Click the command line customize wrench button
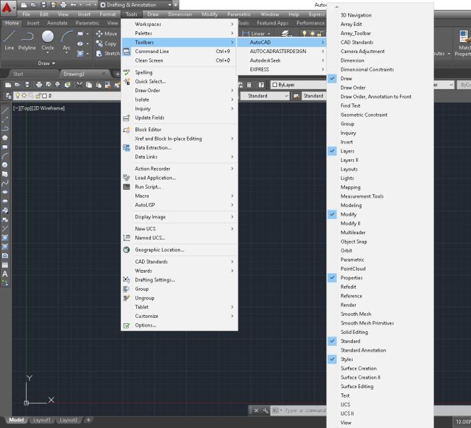The width and height of the screenshot is (471, 428). (265, 410)
